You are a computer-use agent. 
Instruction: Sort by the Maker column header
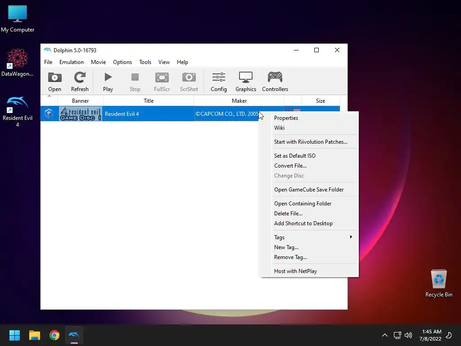pos(239,100)
